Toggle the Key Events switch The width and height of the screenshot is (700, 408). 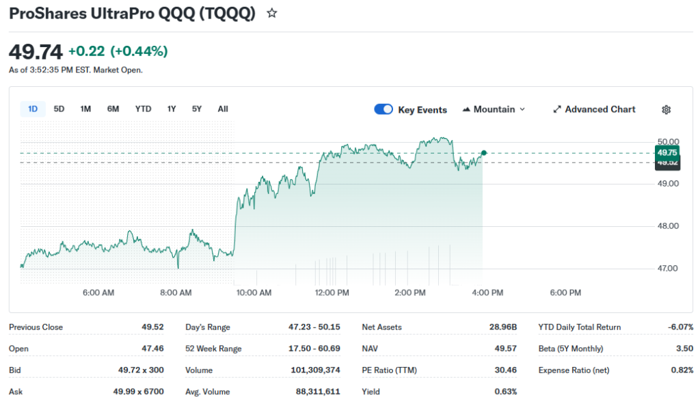pos(383,109)
